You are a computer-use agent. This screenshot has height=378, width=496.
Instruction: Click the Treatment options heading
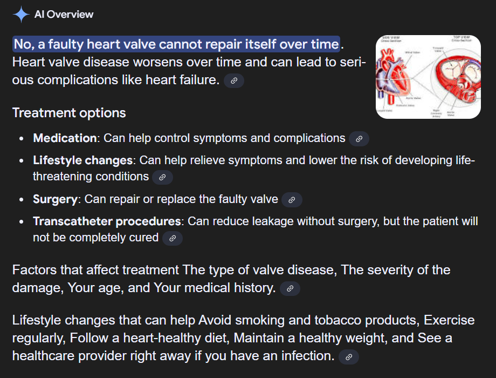(x=69, y=113)
